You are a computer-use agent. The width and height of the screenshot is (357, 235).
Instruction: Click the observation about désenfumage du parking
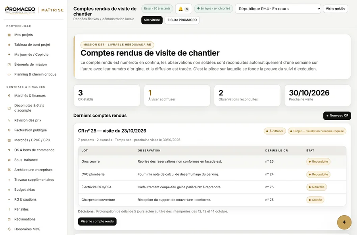point(178,174)
